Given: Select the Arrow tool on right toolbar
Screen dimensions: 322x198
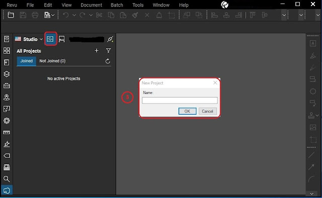Looking at the screenshot, I should pyautogui.click(x=311, y=167).
